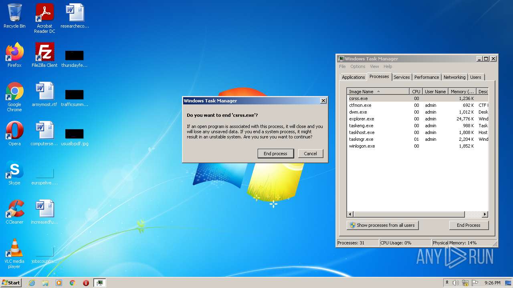The width and height of the screenshot is (513, 288).
Task: Close the end csrss.exe confirmation dialog
Action: point(323,101)
